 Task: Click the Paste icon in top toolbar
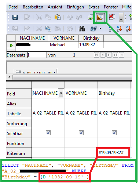[58, 17]
